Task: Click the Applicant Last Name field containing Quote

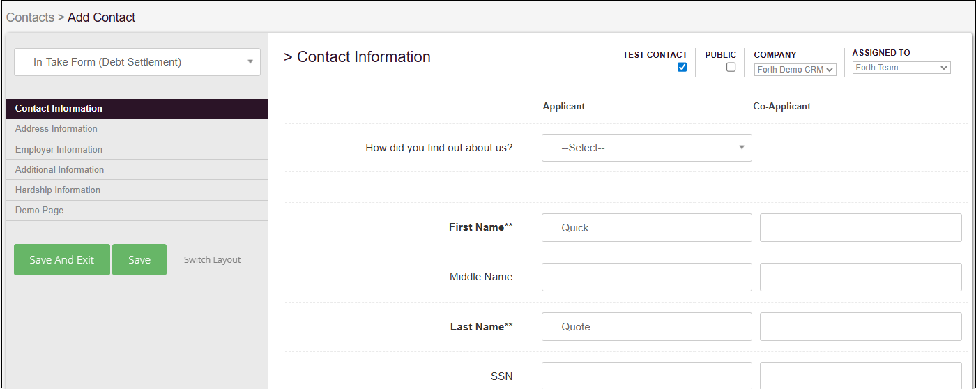Action: point(647,326)
